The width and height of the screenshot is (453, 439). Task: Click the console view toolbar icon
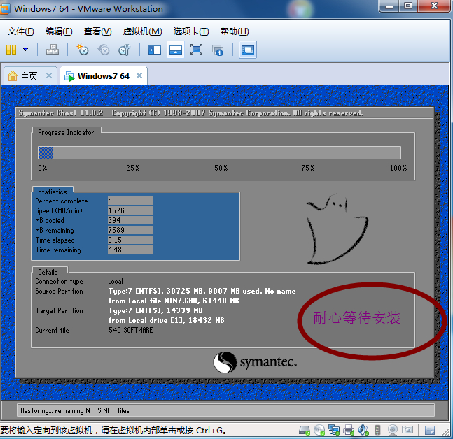248,50
